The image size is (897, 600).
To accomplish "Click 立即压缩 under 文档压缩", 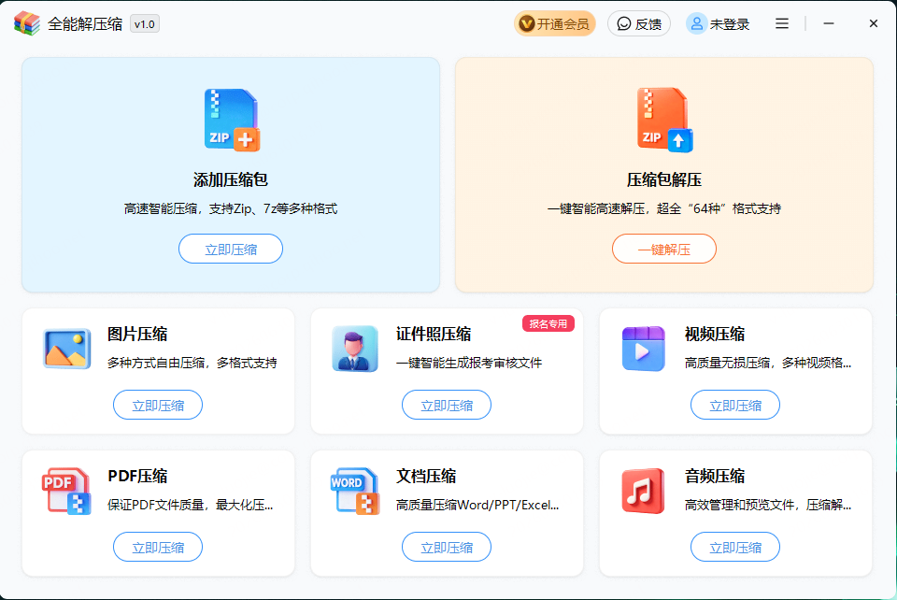I will click(x=447, y=548).
